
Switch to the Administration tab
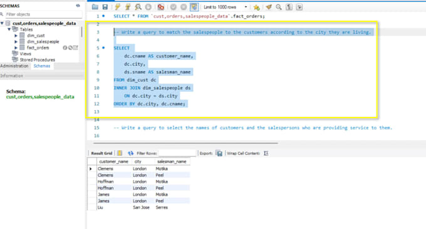14,66
